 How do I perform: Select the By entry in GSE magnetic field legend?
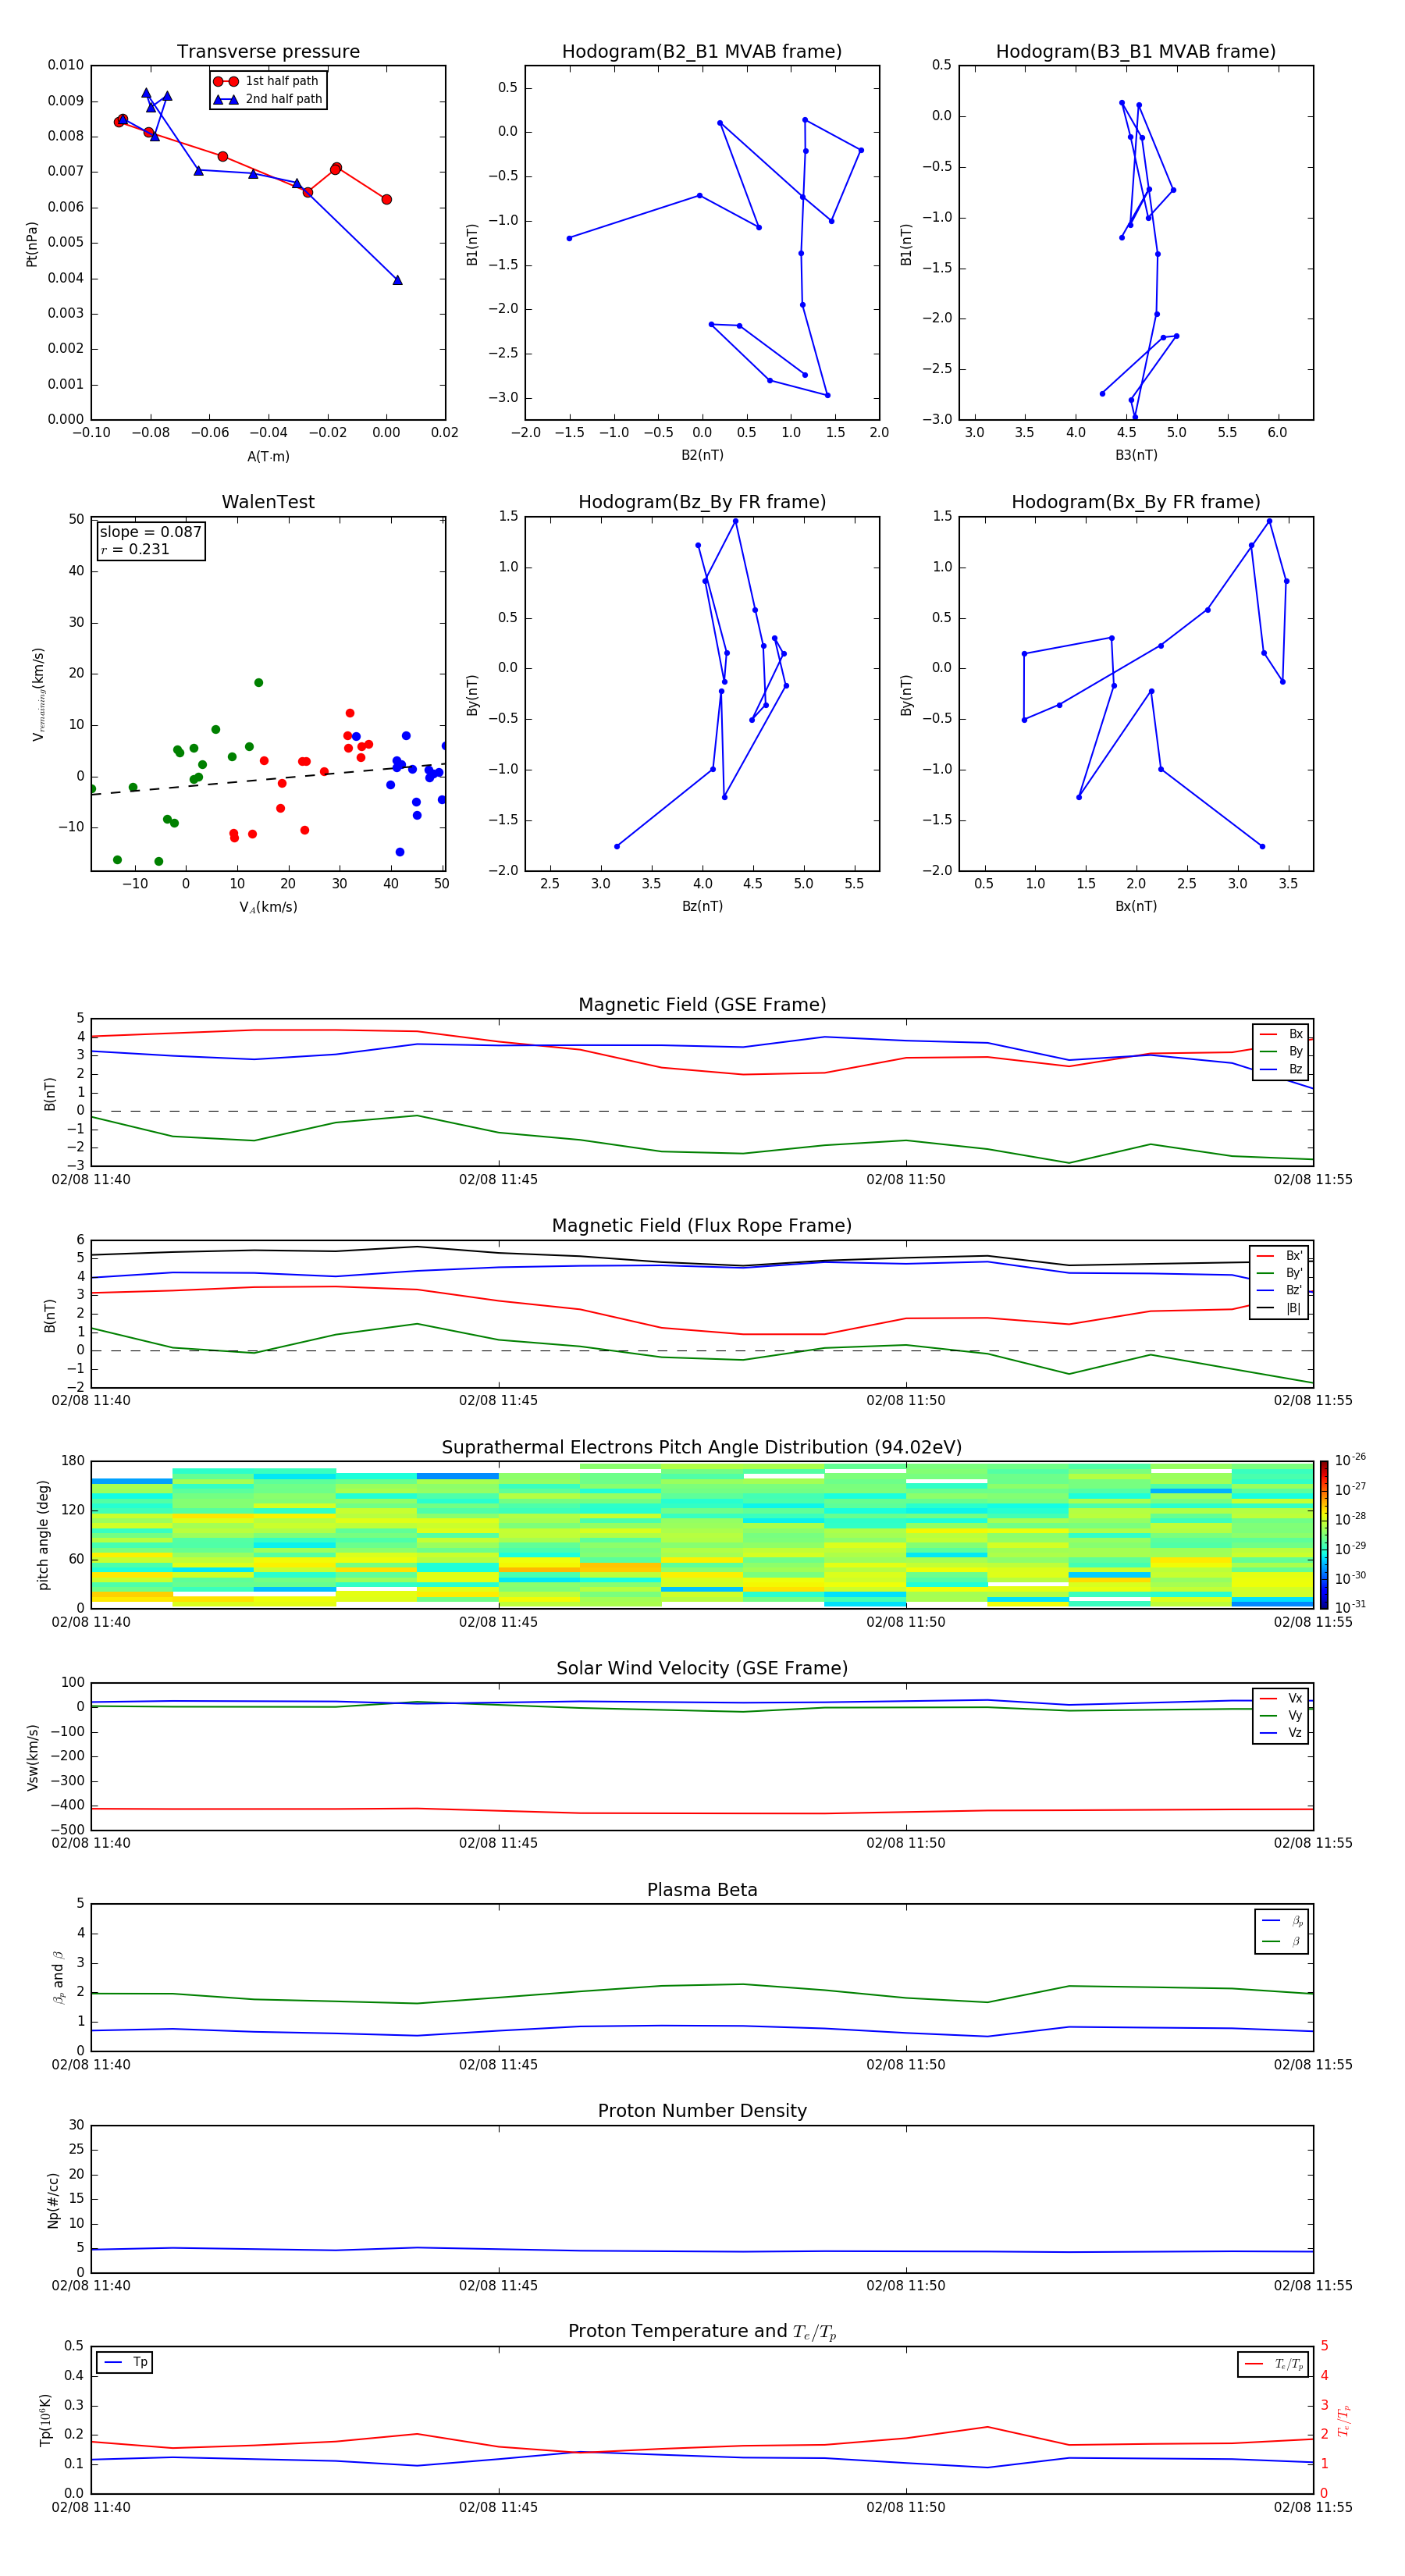click(x=1281, y=1051)
